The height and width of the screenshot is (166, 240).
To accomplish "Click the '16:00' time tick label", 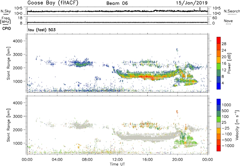I will (147, 160).
